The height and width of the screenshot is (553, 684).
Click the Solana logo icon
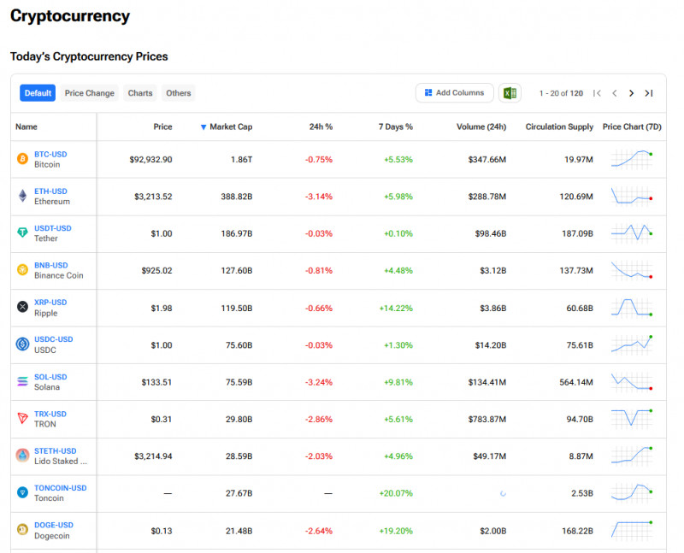click(x=22, y=381)
